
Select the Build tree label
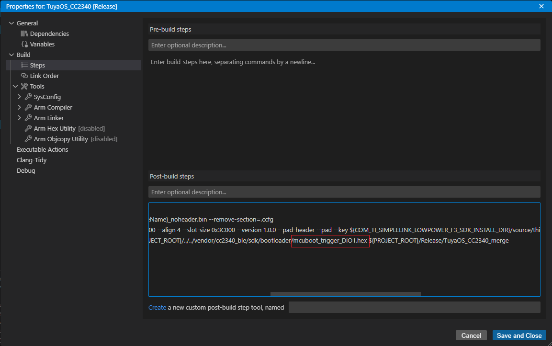pos(23,55)
